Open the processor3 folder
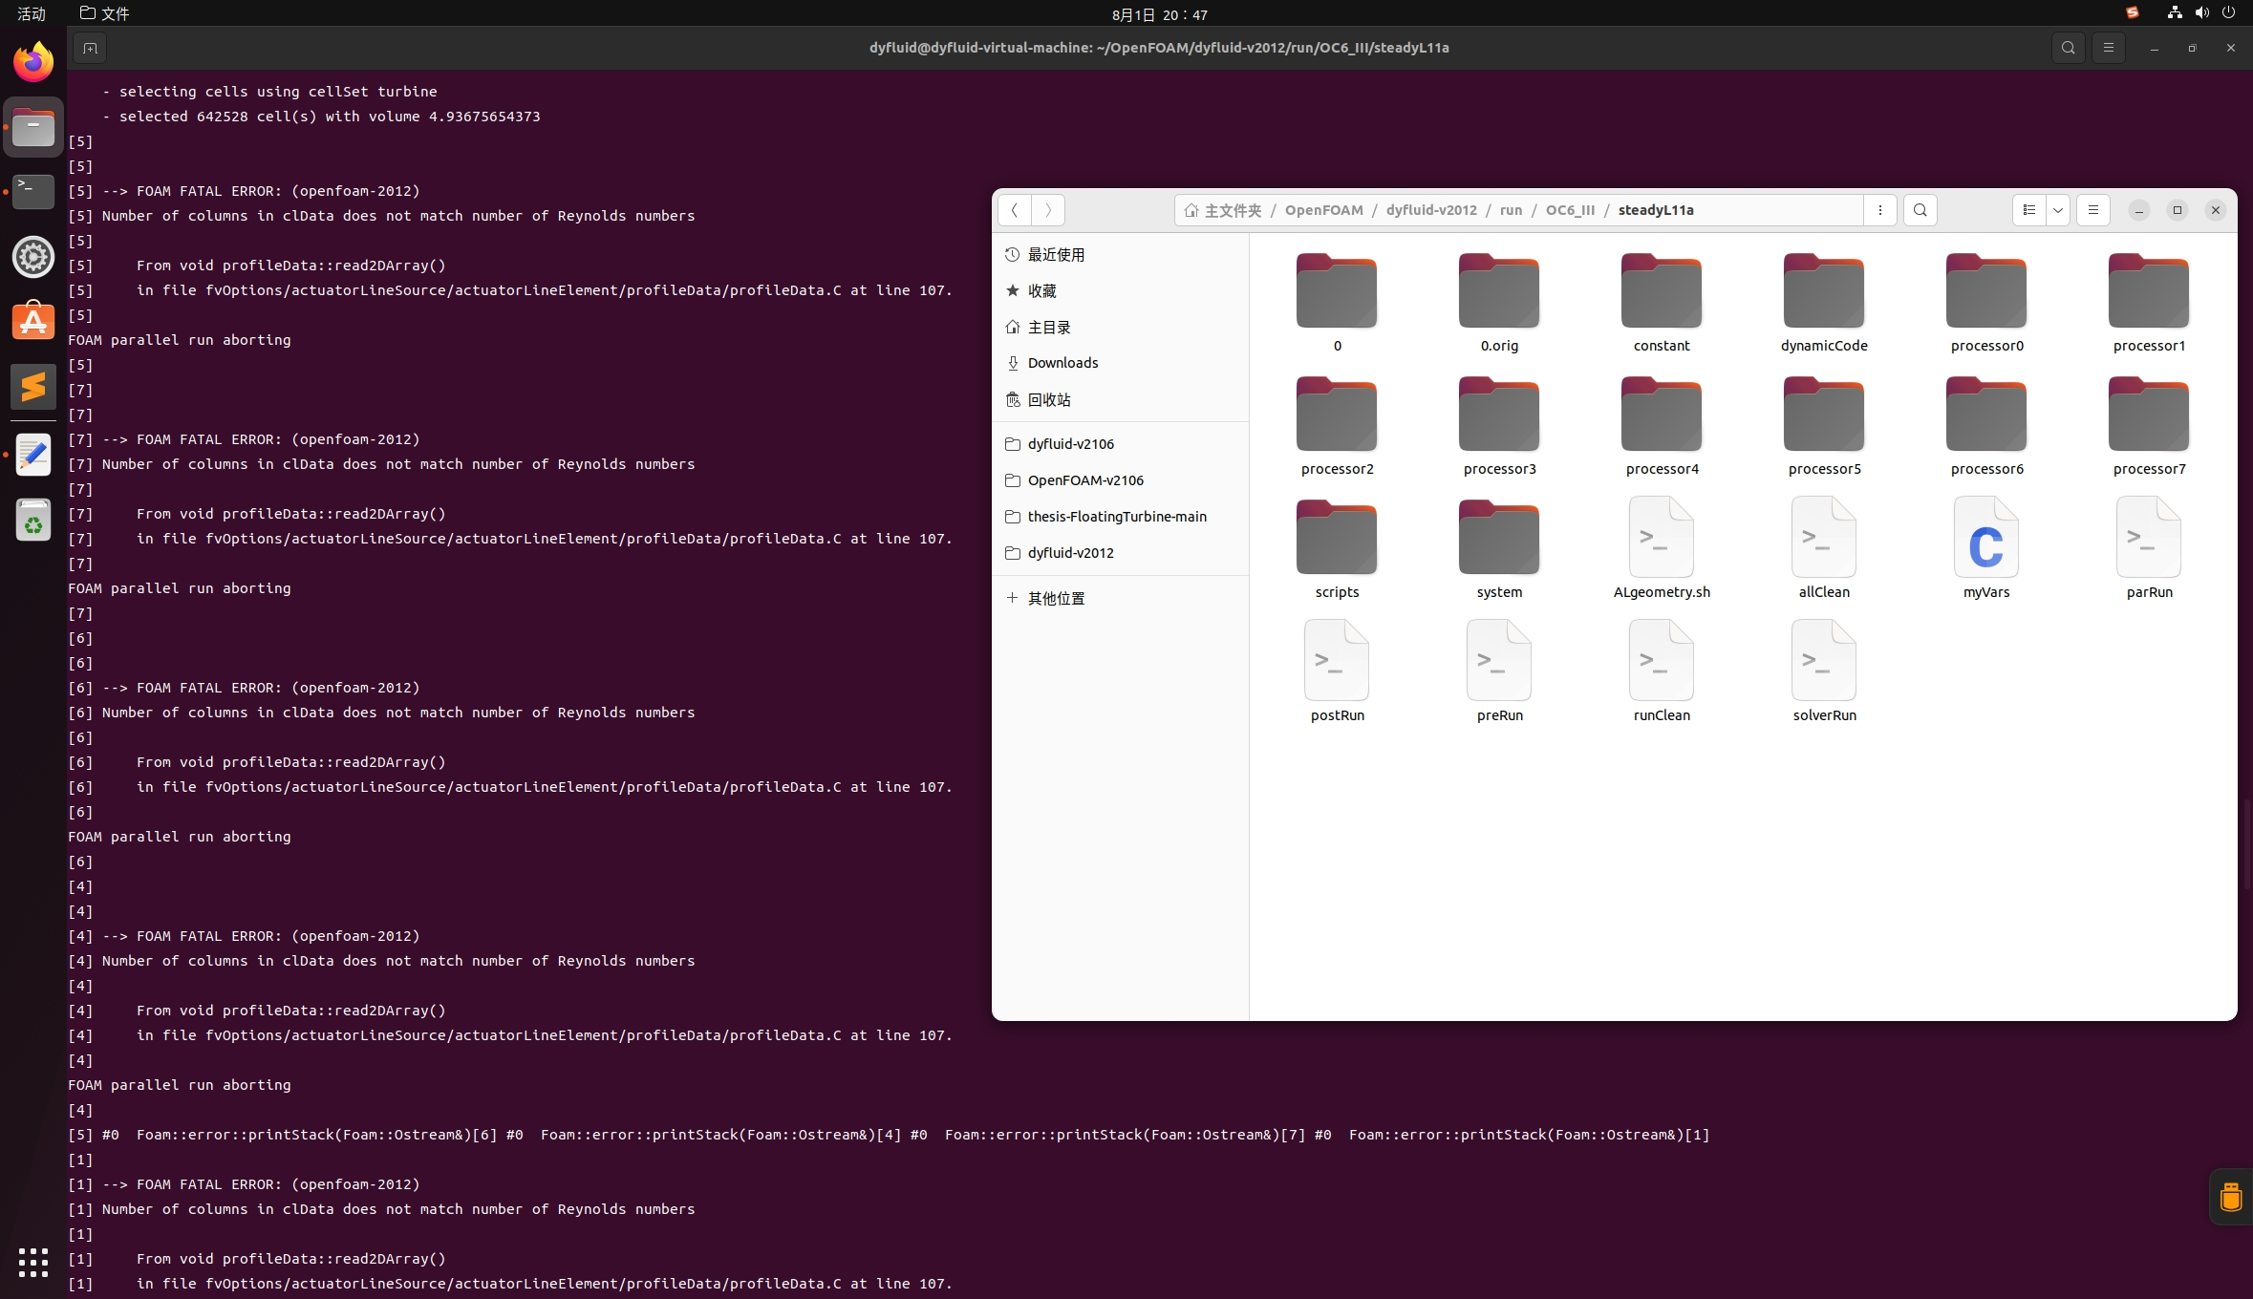Viewport: 2253px width, 1299px height. pyautogui.click(x=1499, y=426)
